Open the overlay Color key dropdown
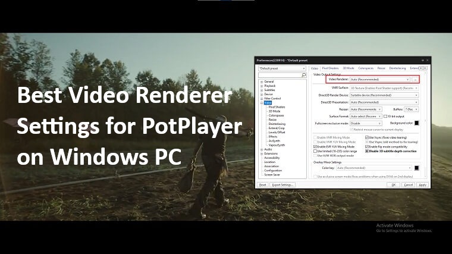This screenshot has width=452, height=254. coord(374,168)
